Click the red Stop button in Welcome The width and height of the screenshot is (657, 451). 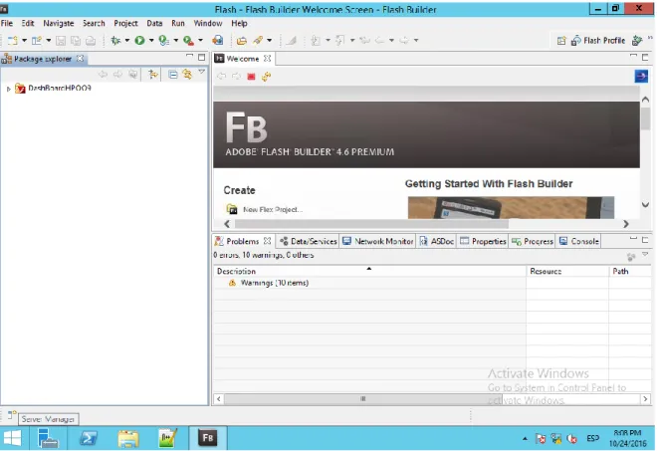tap(251, 77)
